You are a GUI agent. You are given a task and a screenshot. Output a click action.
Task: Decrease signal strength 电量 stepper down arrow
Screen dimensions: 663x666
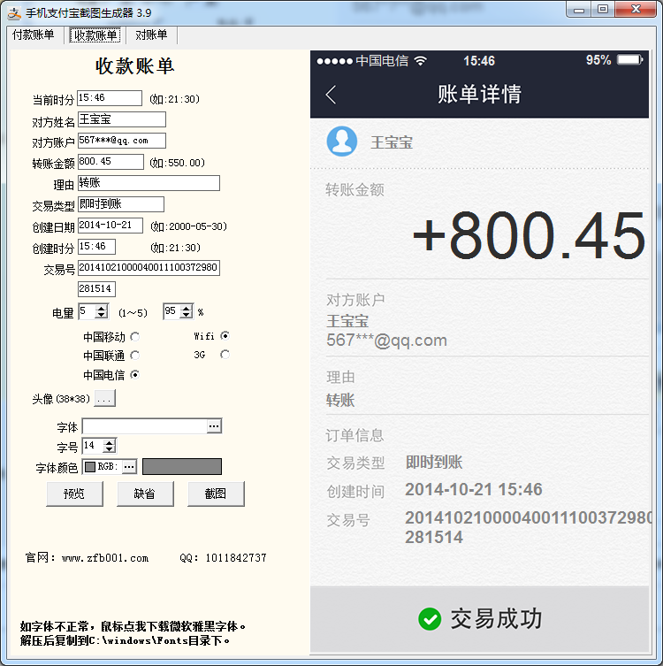[102, 315]
